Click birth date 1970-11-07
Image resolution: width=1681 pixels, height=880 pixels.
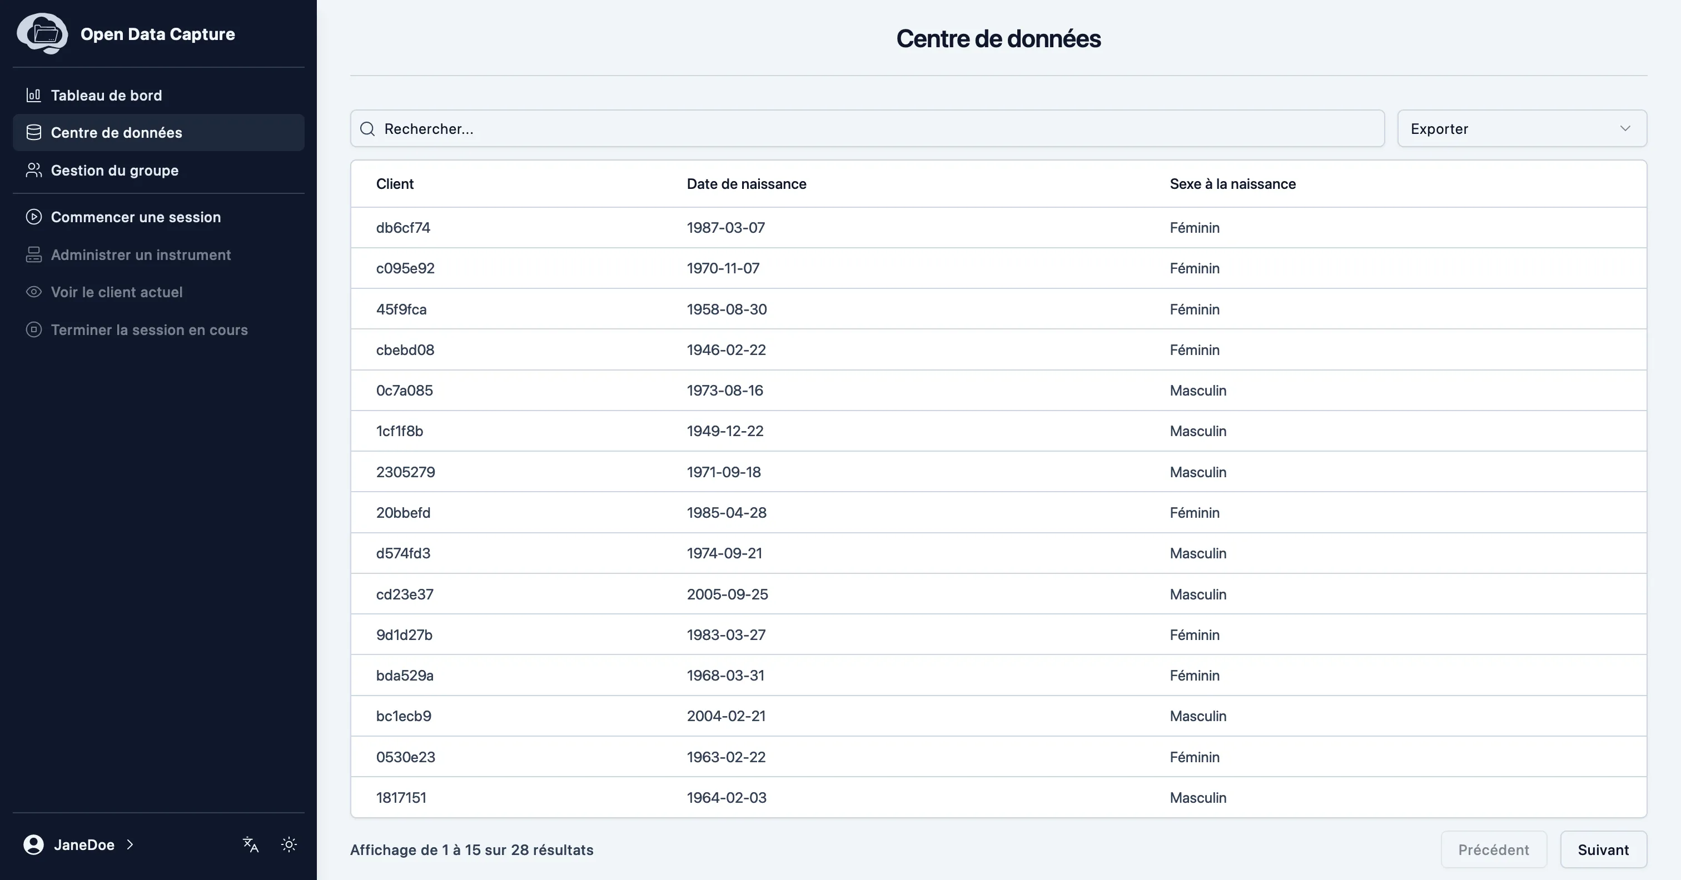tap(723, 268)
